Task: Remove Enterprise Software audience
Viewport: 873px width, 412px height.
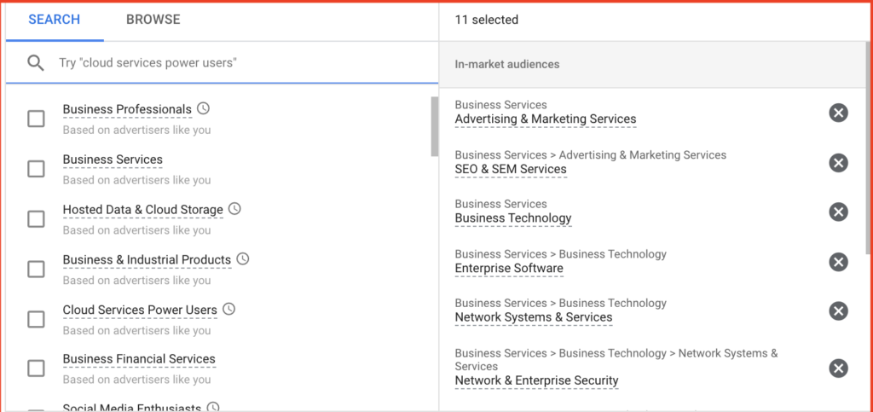Action: coord(838,262)
